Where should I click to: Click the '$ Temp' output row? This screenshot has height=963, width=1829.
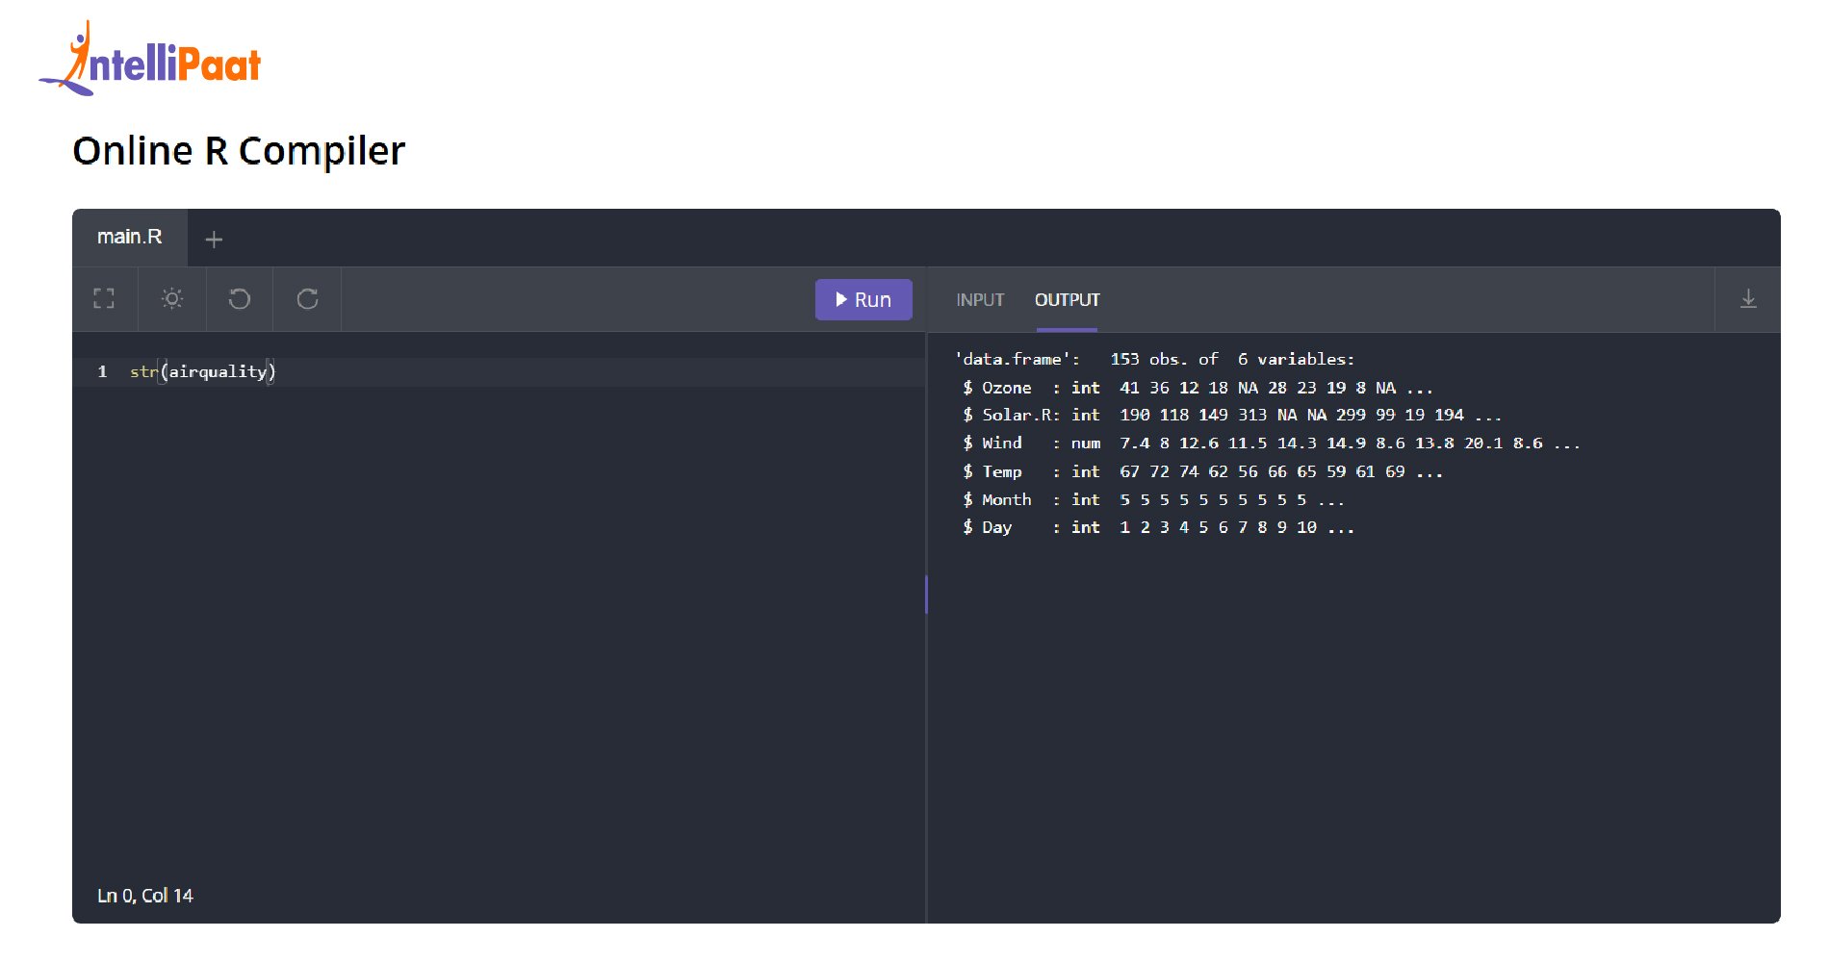click(x=1202, y=471)
